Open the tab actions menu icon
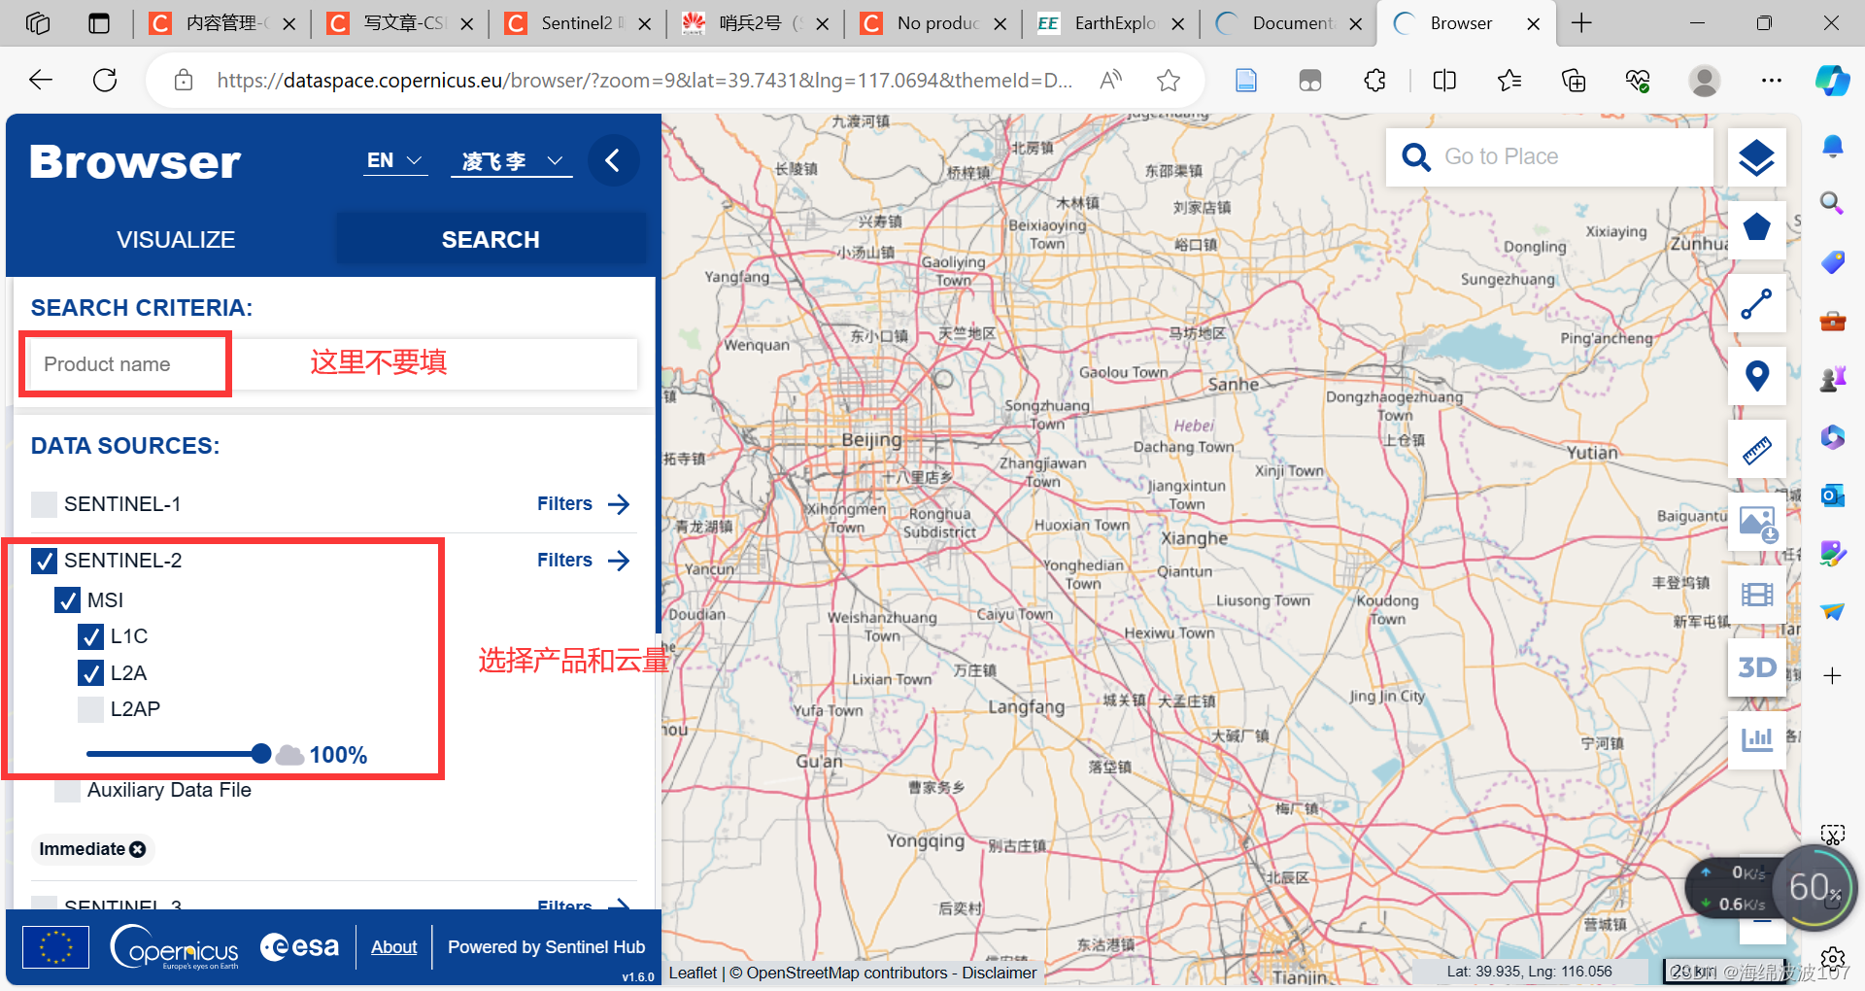 99,23
